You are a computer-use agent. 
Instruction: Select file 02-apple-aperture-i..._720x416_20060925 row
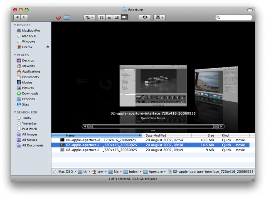click(x=150, y=145)
